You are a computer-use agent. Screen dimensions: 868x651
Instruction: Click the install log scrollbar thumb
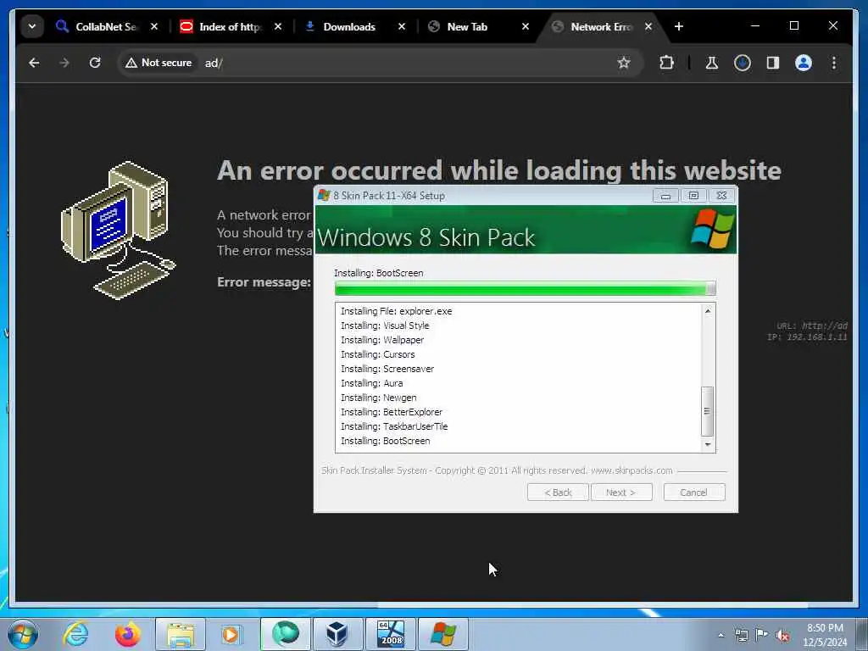(707, 411)
